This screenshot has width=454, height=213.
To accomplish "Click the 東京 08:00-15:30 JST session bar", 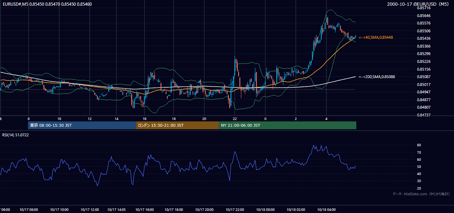I will (82, 125).
